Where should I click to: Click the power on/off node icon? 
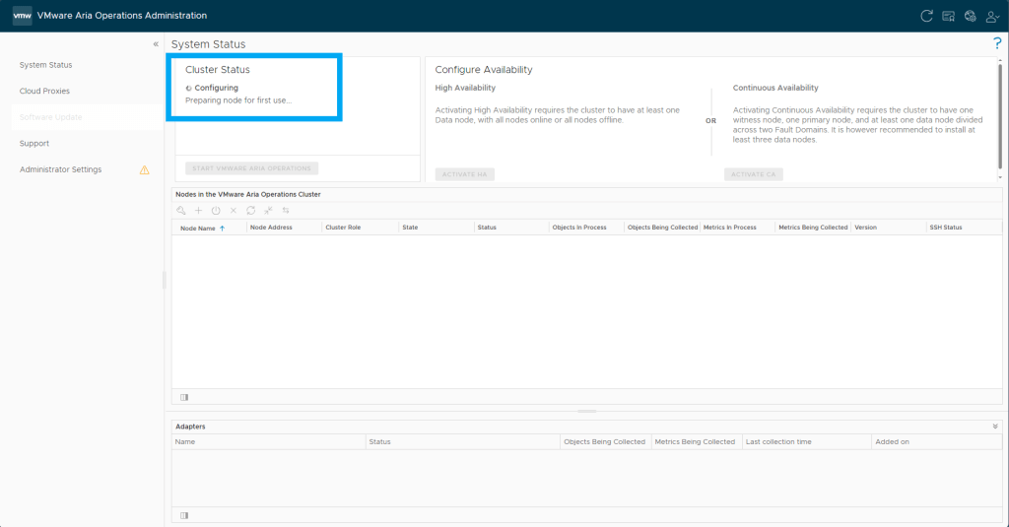click(x=216, y=211)
